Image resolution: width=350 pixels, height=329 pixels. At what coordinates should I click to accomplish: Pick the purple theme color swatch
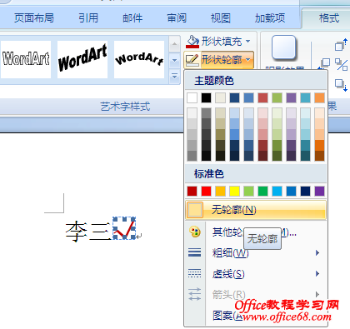[291, 97]
